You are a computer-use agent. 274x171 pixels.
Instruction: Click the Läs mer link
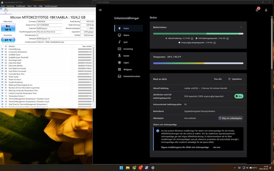click(x=217, y=147)
